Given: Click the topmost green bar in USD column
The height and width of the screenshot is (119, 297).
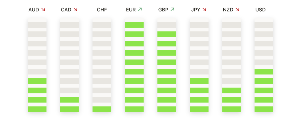Looking at the screenshot, I should click(x=264, y=72).
